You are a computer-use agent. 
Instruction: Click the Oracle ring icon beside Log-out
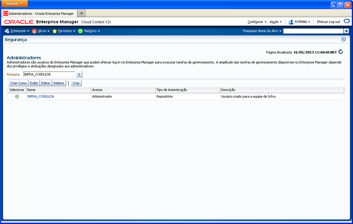(x=347, y=22)
